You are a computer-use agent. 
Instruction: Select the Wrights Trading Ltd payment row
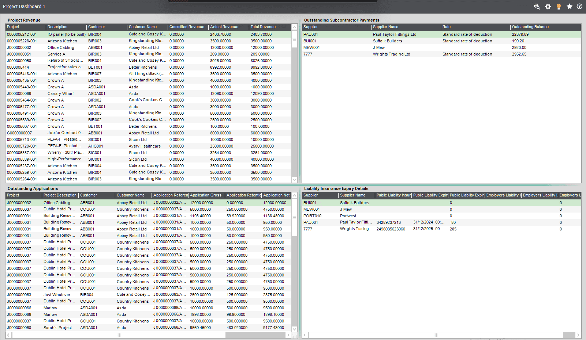coord(441,54)
